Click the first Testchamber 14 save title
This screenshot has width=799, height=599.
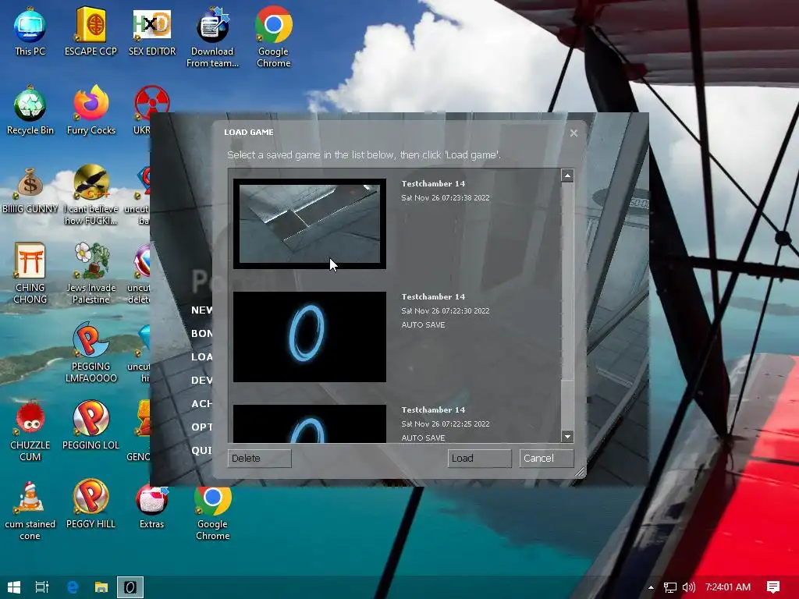pyautogui.click(x=433, y=184)
